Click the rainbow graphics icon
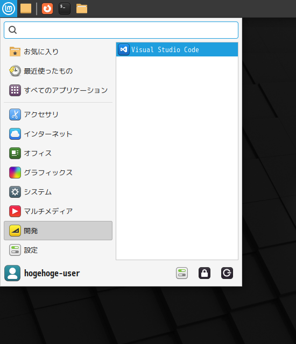The width and height of the screenshot is (296, 344). click(15, 173)
